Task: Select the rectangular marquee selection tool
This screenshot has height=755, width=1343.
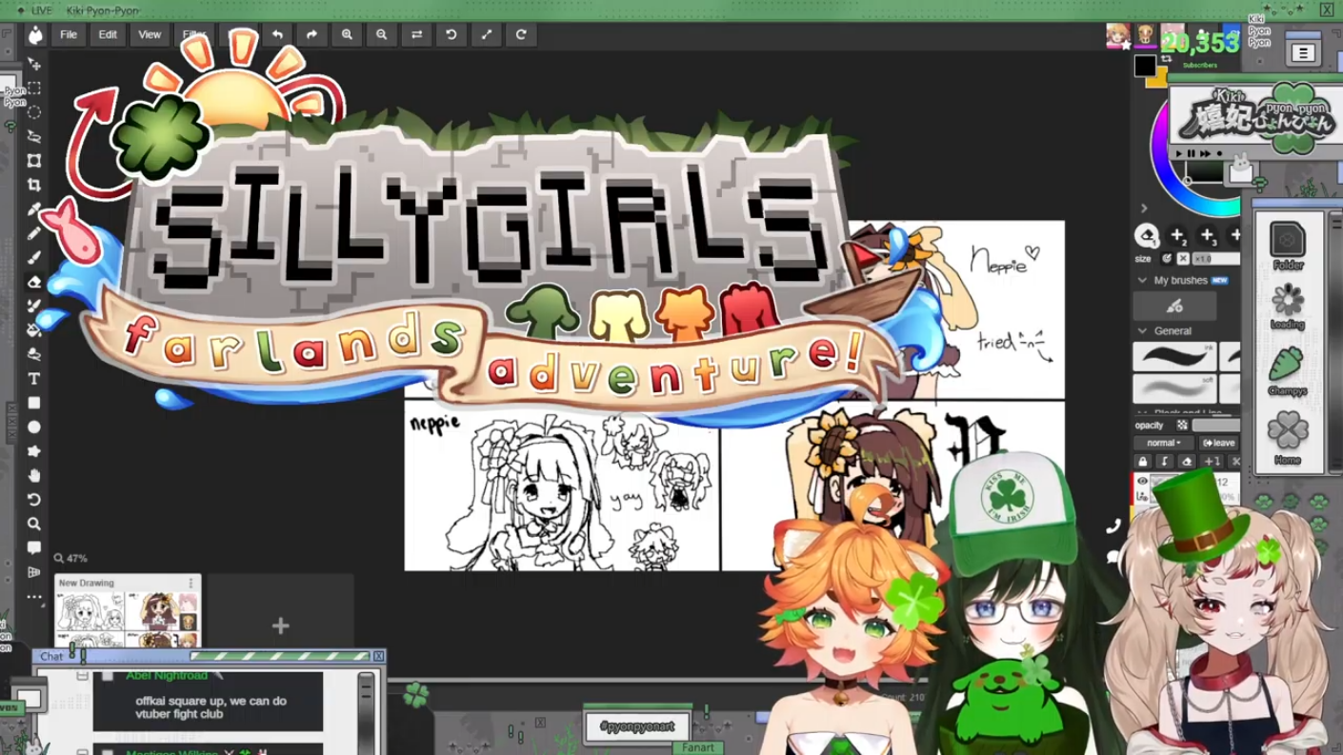Action: [x=34, y=88]
